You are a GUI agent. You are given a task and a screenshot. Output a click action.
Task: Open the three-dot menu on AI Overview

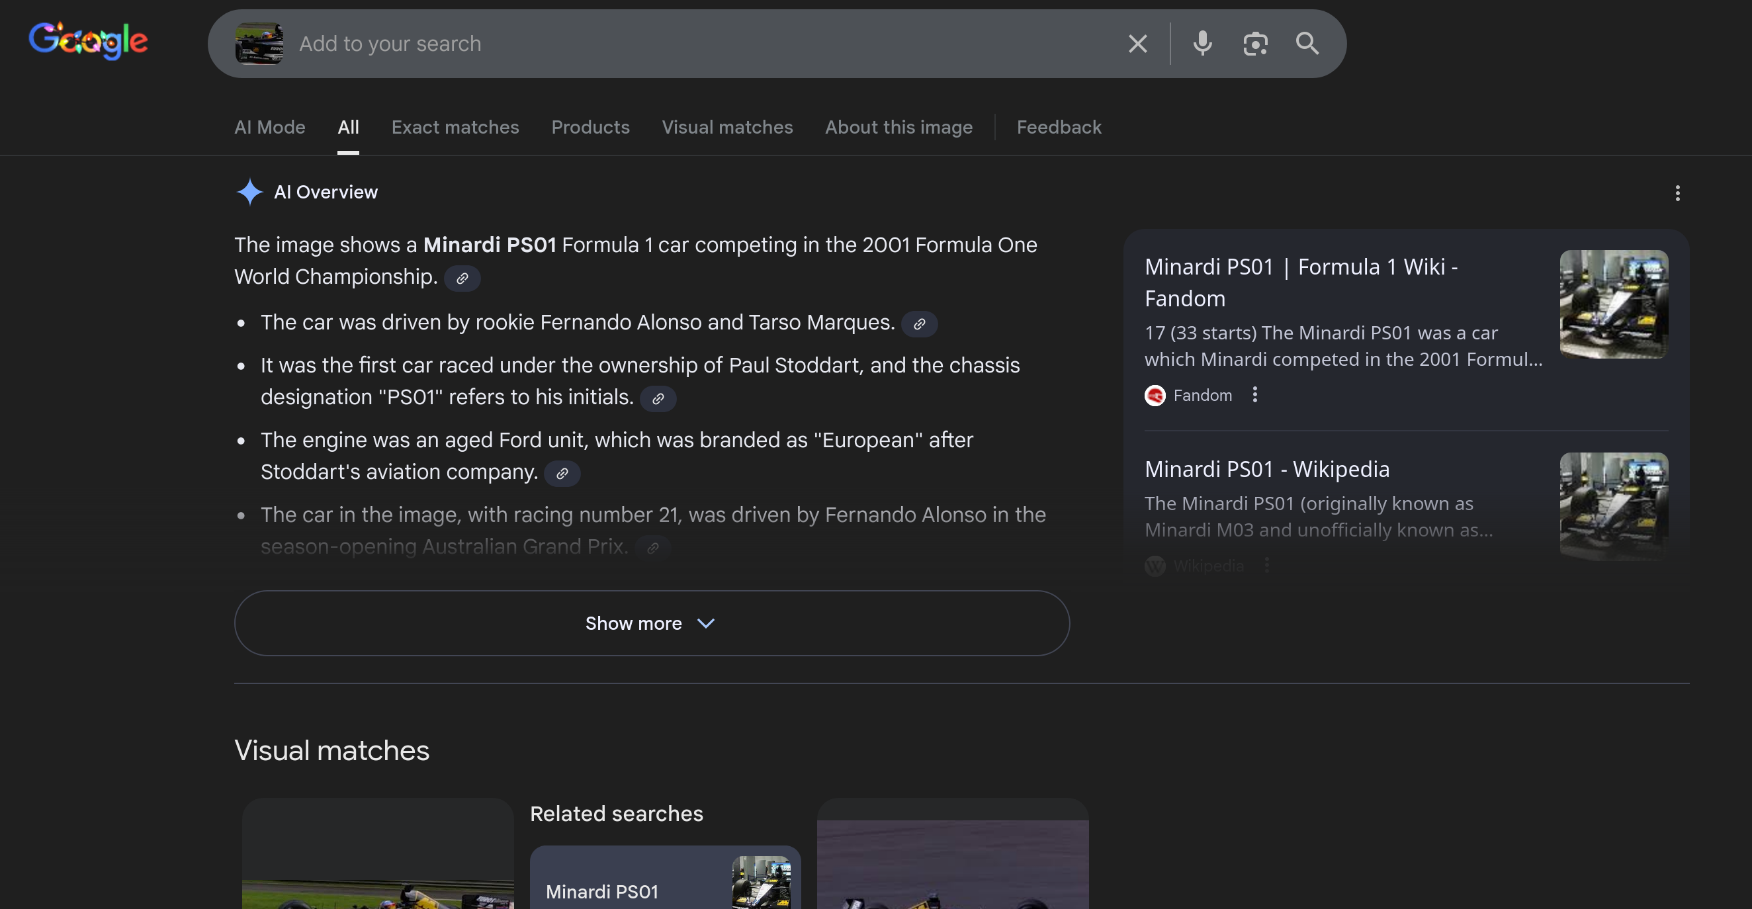(1677, 194)
